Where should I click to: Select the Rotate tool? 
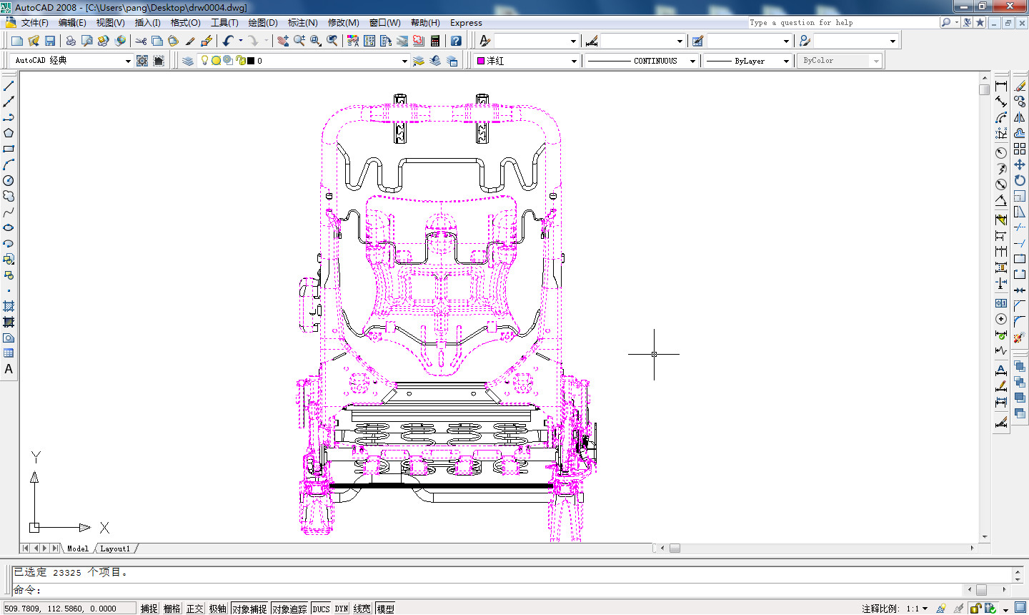coord(1020,180)
